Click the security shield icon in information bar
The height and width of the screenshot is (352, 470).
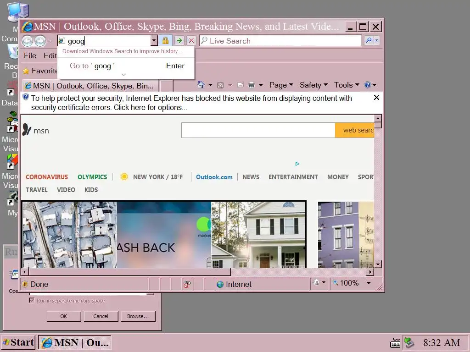pos(26,97)
